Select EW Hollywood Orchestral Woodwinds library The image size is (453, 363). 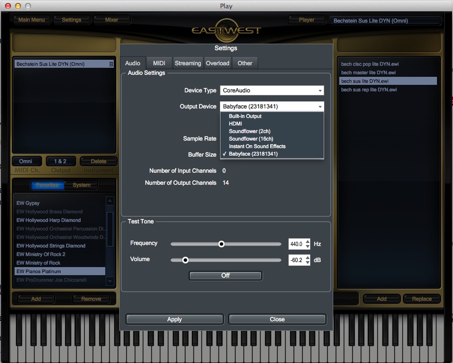coord(60,237)
